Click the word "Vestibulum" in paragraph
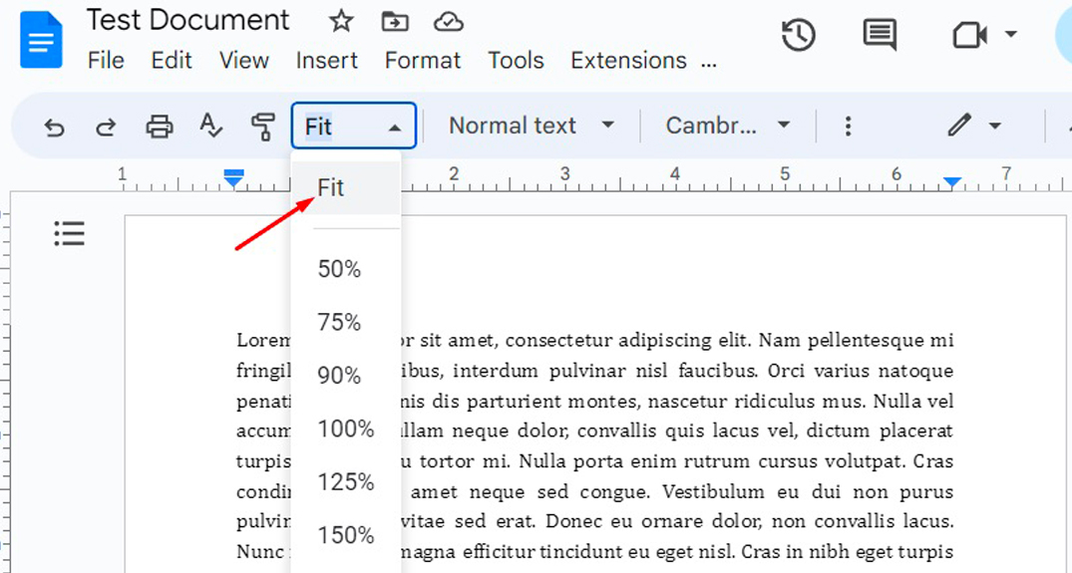This screenshot has width=1072, height=573. [x=714, y=491]
